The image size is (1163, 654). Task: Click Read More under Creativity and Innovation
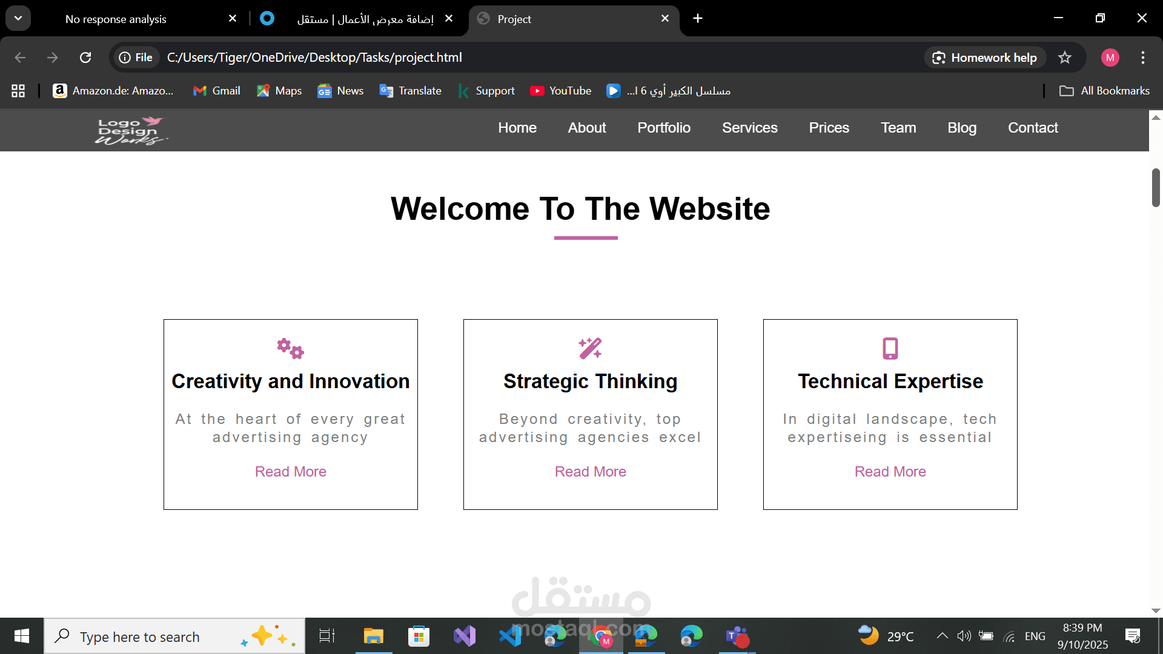point(290,472)
